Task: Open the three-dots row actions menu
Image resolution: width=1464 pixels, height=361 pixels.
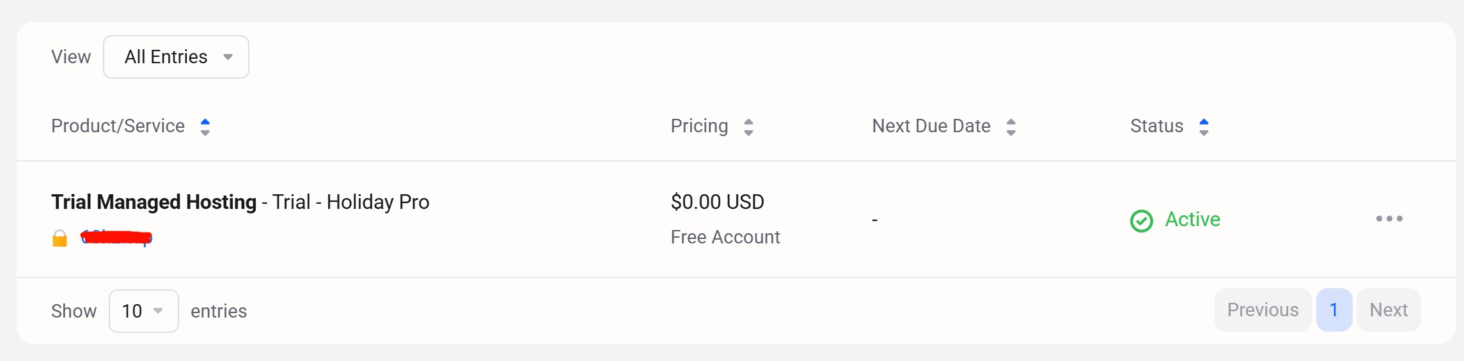Action: pyautogui.click(x=1389, y=219)
